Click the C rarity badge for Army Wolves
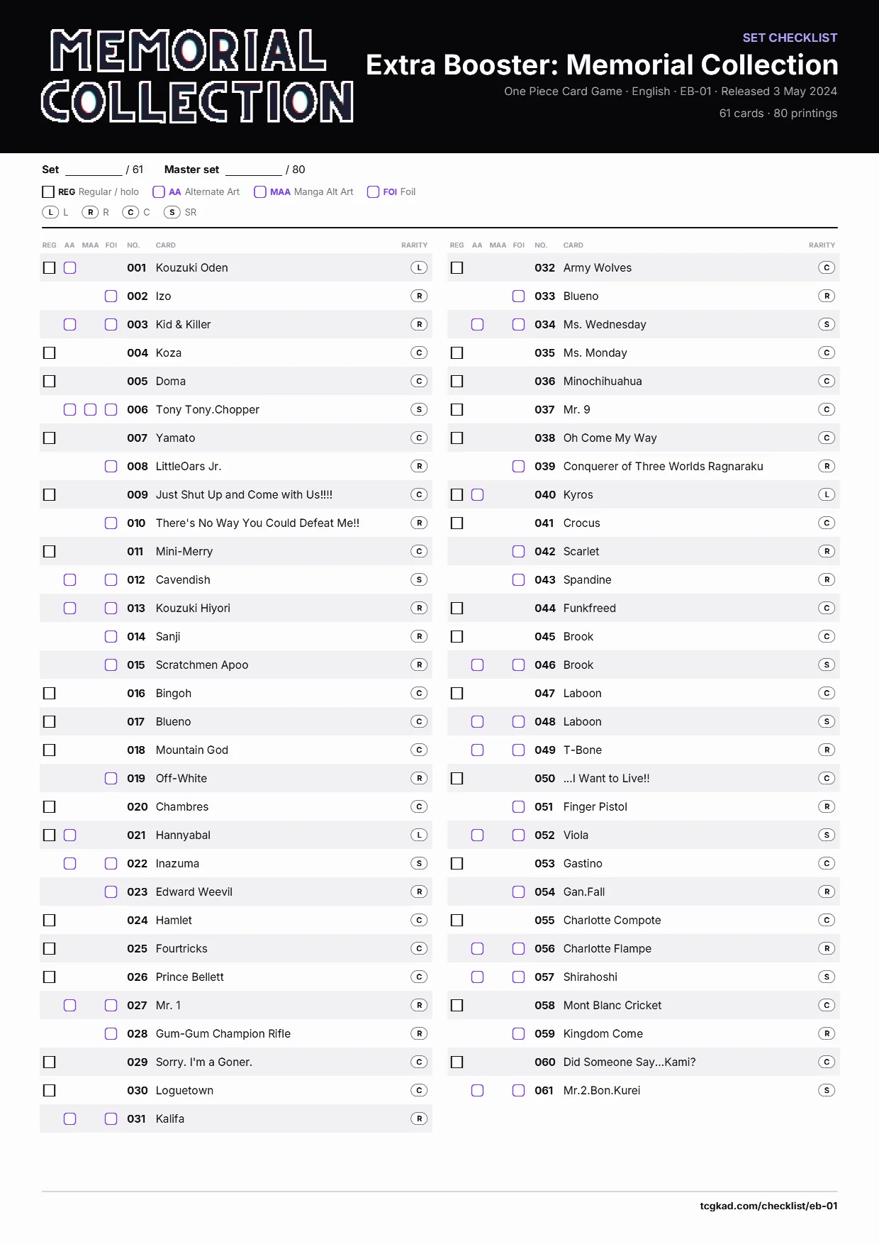This screenshot has width=879, height=1244. tap(827, 267)
